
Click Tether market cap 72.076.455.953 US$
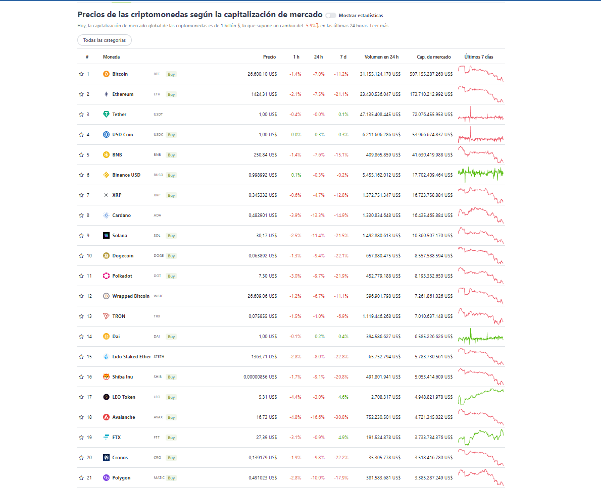(432, 114)
